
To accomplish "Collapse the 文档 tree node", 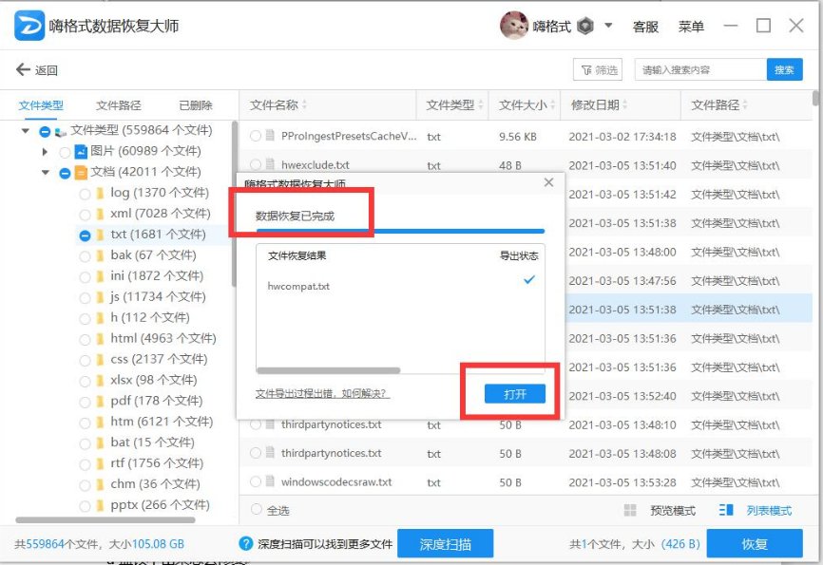I will [45, 172].
